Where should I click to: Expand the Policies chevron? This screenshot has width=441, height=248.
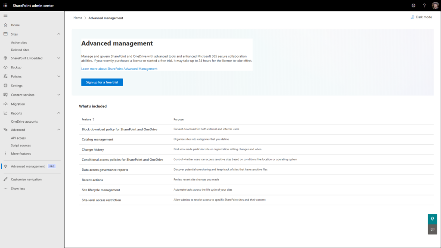click(59, 76)
